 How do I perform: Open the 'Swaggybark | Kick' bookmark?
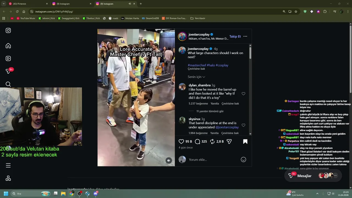pos(69,18)
